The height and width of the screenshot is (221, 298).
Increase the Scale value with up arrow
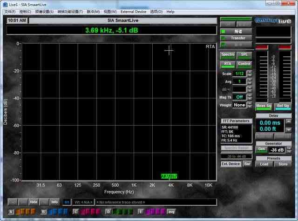[x=250, y=72]
